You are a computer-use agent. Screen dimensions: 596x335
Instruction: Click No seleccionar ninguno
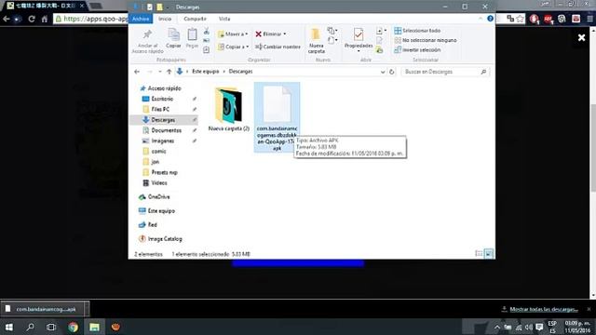(x=426, y=40)
